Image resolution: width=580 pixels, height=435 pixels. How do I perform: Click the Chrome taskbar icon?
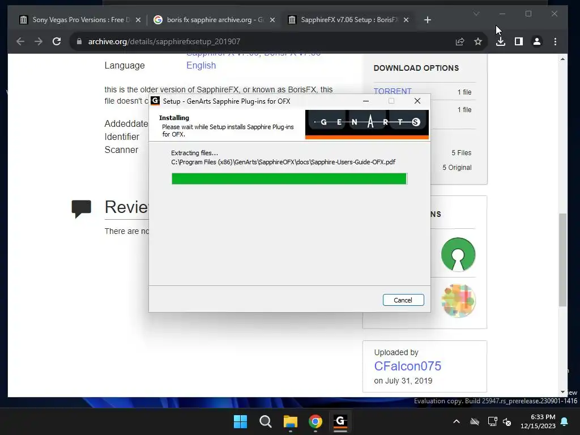[315, 421]
